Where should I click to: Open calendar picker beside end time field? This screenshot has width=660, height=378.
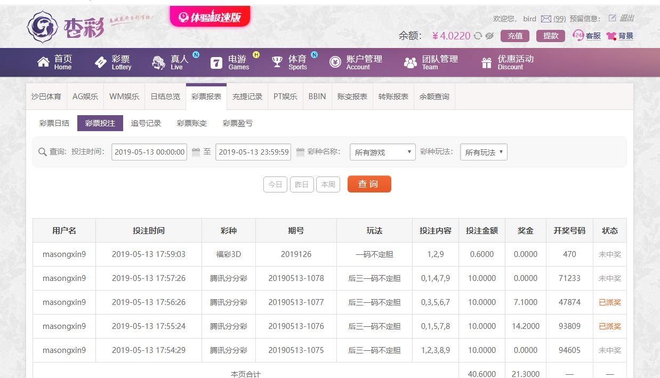click(x=300, y=152)
